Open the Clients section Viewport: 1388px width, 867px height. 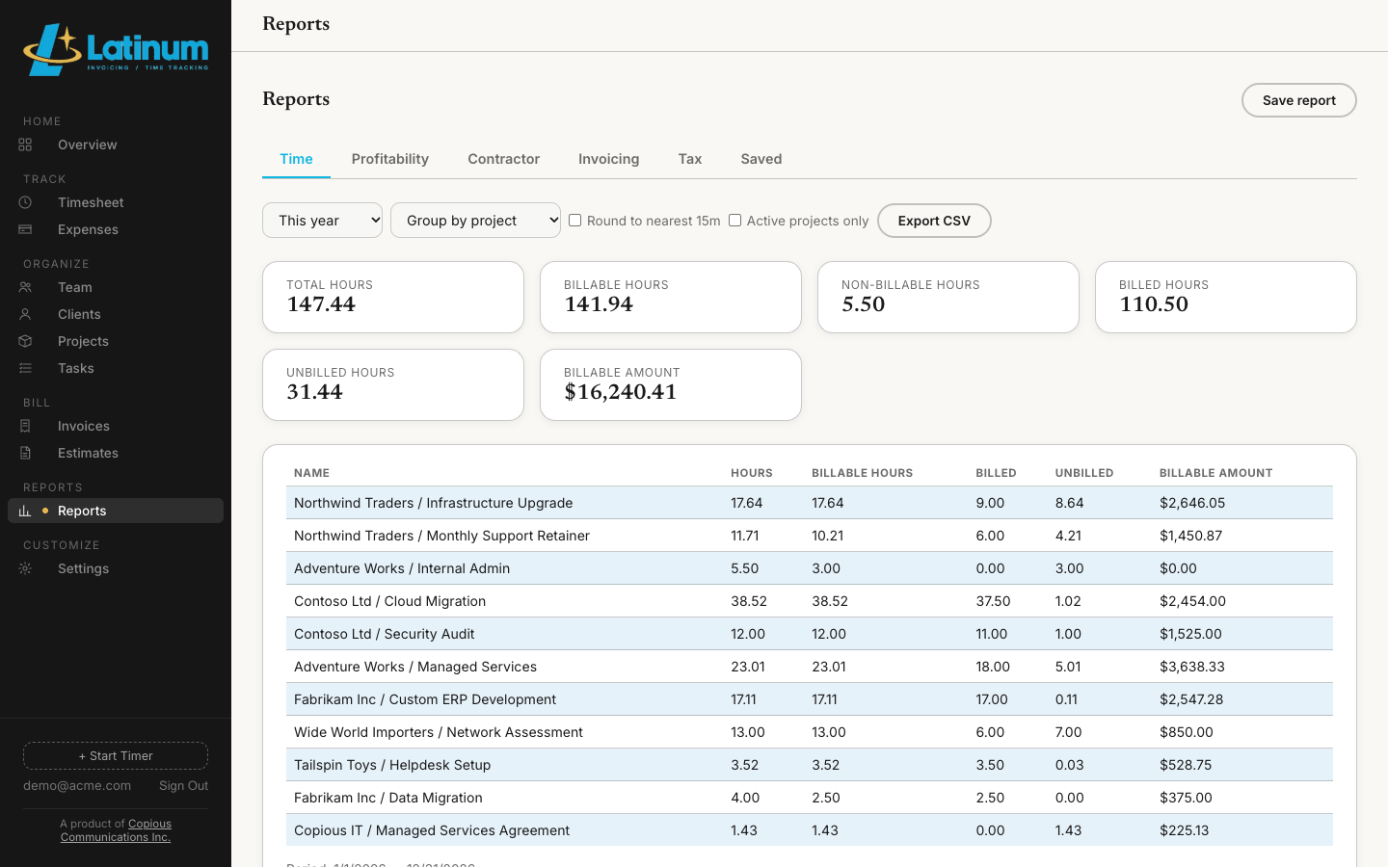116,314
